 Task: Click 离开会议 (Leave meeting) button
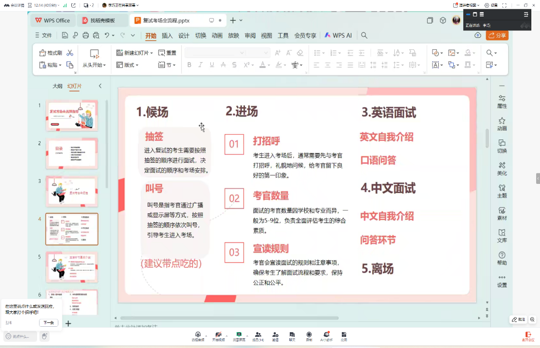[x=528, y=336]
